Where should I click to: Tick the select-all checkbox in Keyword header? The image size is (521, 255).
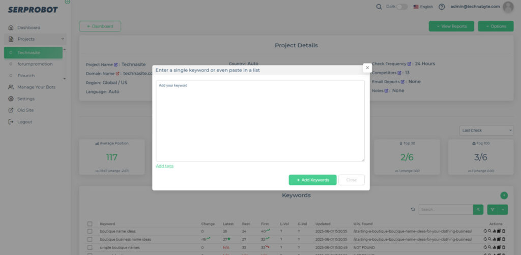coord(90,224)
